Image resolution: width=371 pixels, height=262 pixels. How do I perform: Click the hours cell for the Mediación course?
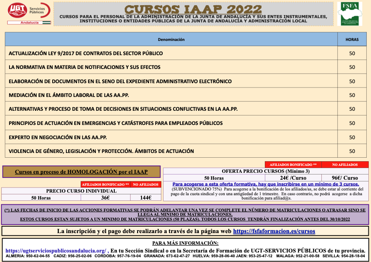352,95
